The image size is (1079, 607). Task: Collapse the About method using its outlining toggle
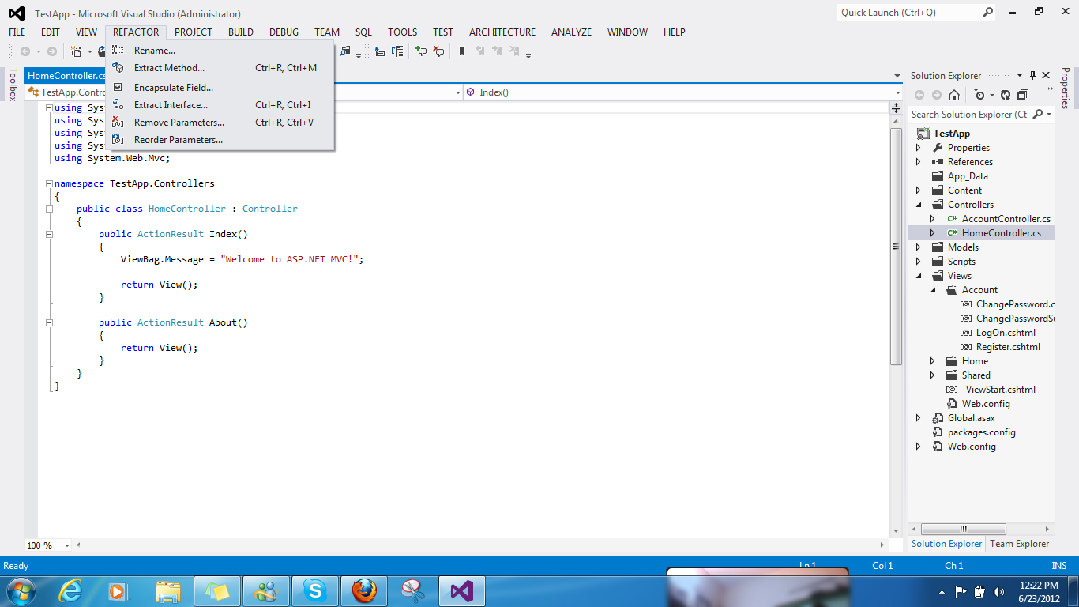point(49,322)
